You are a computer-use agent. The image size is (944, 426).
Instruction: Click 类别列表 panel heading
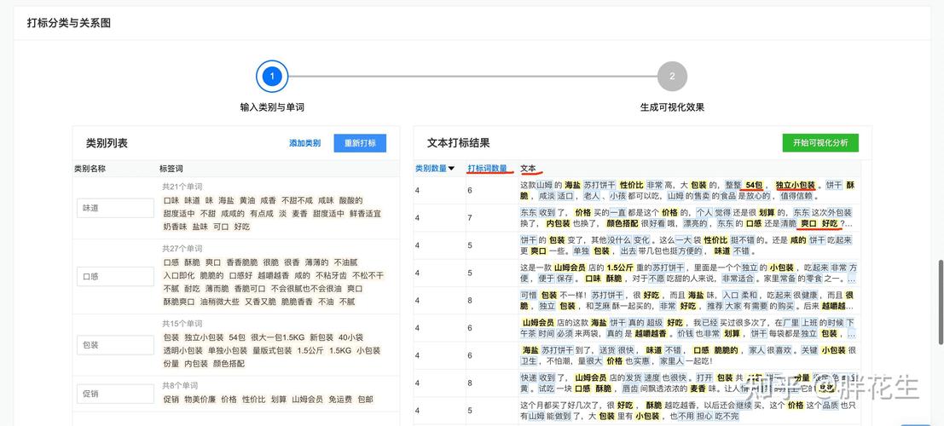(107, 144)
